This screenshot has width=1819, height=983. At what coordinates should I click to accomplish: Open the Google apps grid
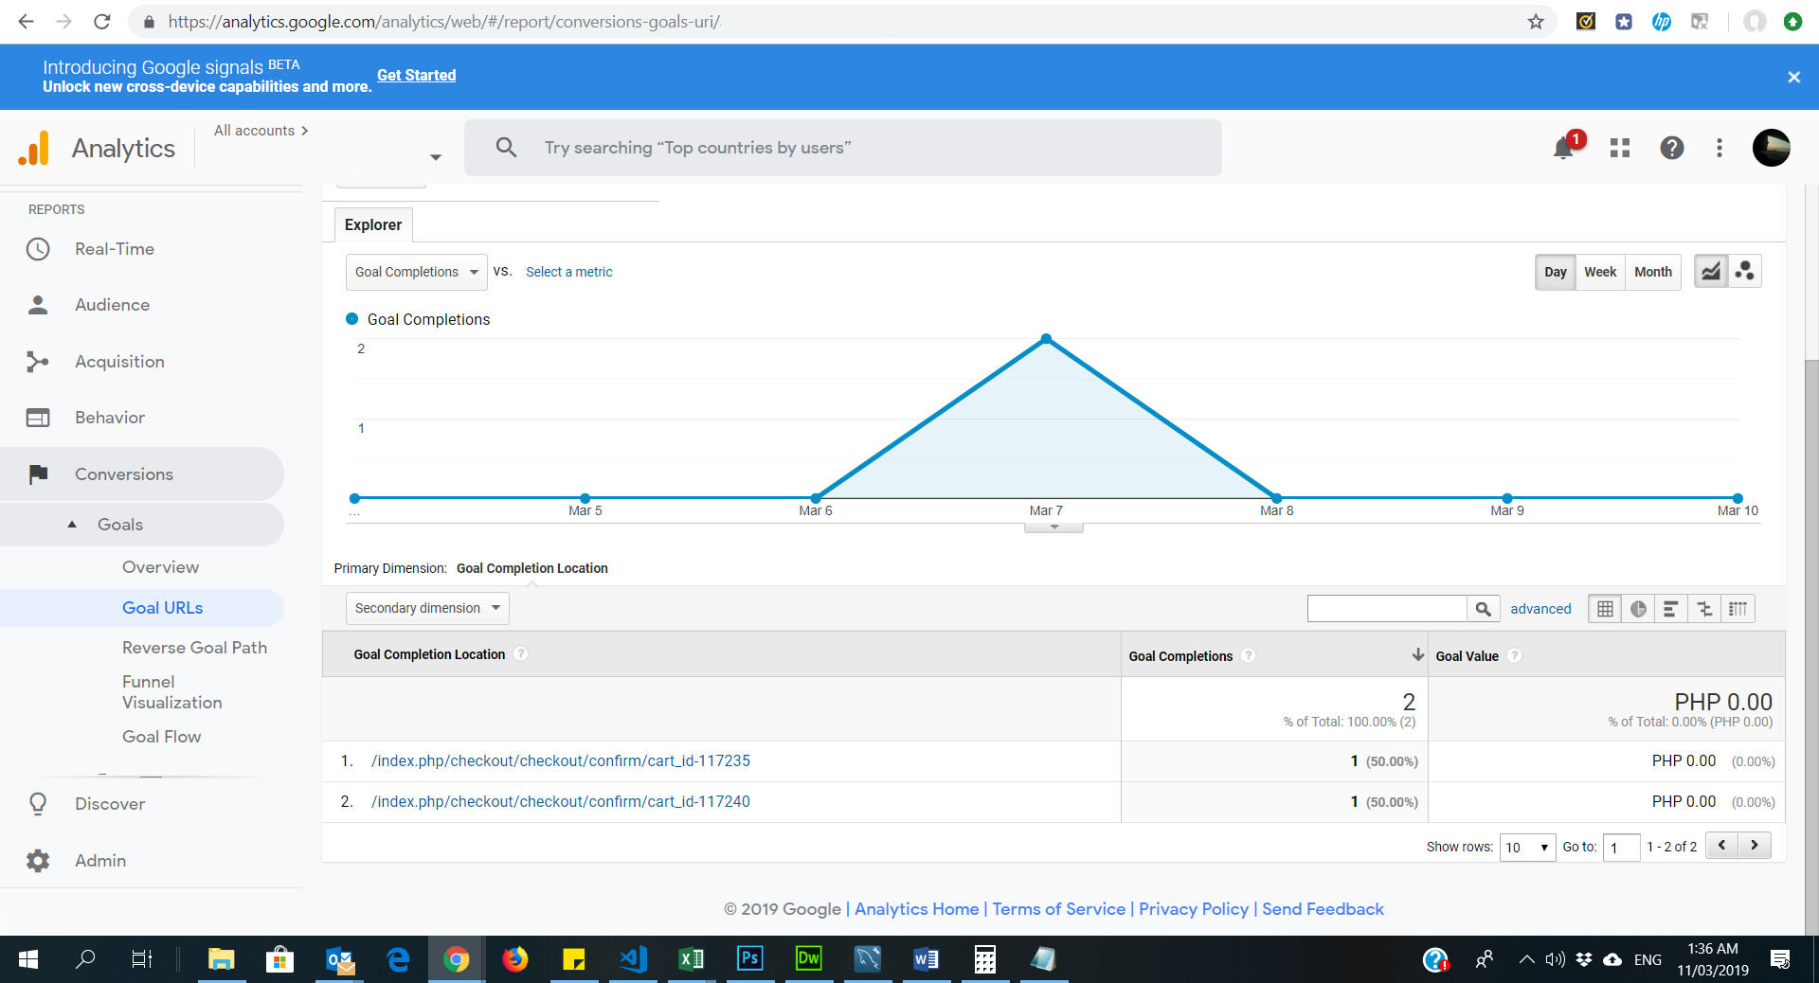1620,148
